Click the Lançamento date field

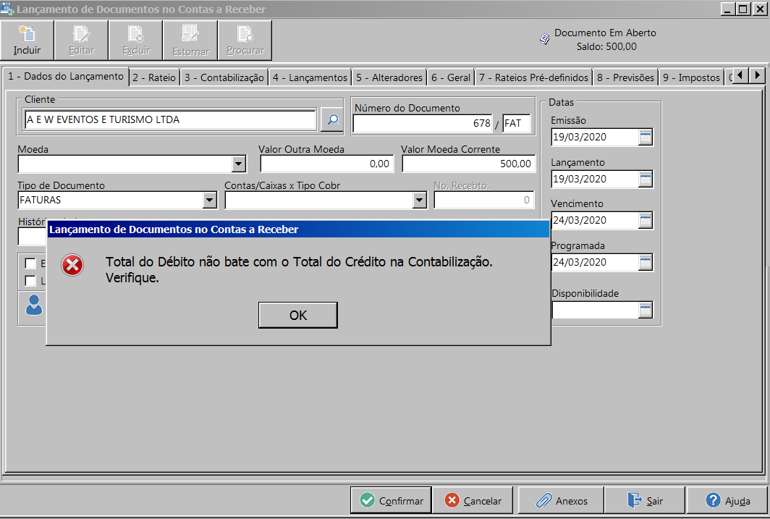595,180
